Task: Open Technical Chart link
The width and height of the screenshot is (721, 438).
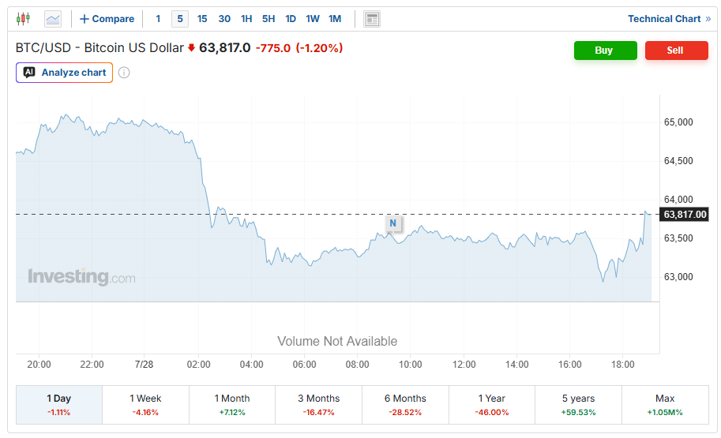Action: [669, 19]
